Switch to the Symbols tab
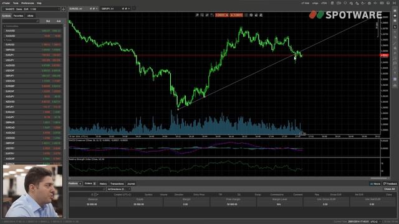The height and width of the screenshot is (224, 399). [x=6, y=16]
